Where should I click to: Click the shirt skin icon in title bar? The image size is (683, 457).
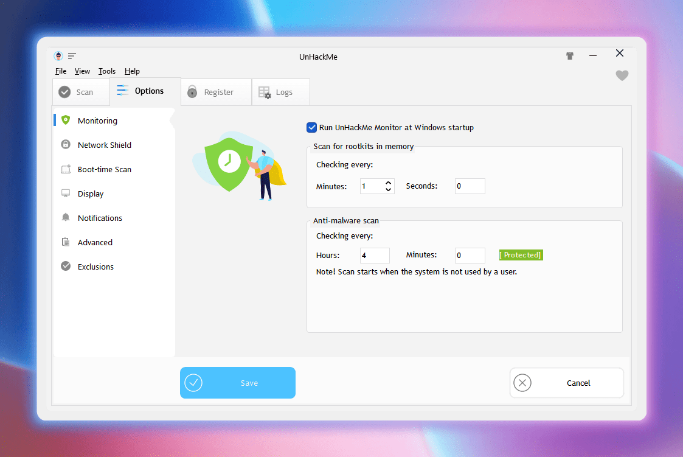click(570, 56)
